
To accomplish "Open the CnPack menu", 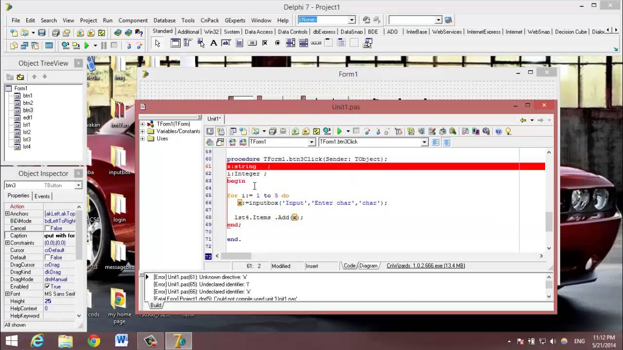I will pyautogui.click(x=210, y=20).
